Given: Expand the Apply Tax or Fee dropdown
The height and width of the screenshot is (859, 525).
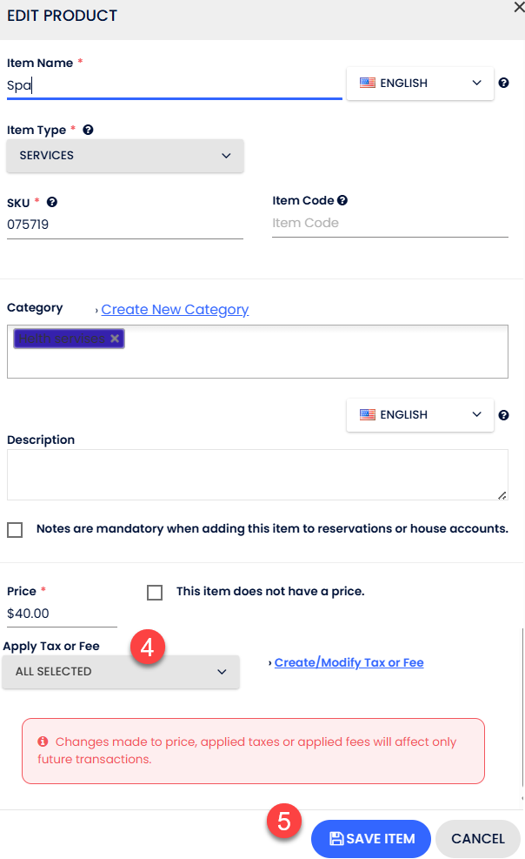Looking at the screenshot, I should tap(121, 672).
